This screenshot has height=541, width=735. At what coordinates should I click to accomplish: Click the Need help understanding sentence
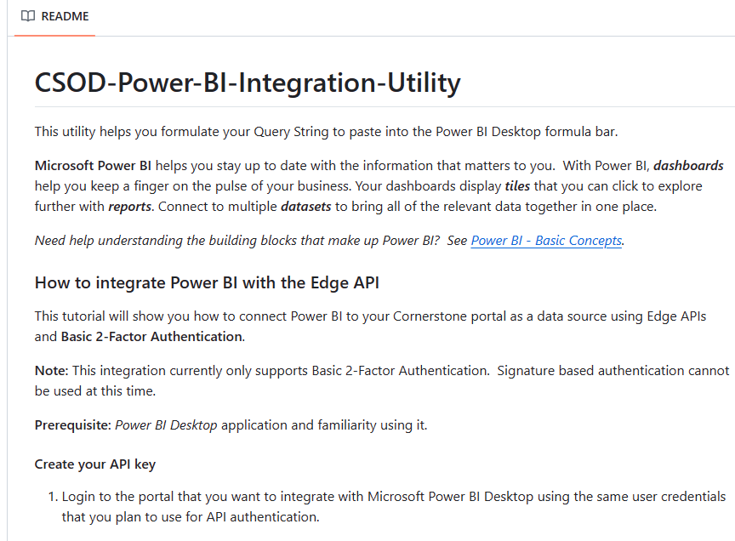(x=329, y=241)
